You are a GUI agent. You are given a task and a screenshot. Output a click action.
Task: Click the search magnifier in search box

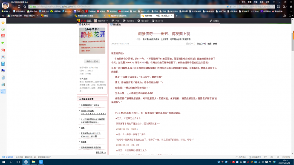(273, 6)
